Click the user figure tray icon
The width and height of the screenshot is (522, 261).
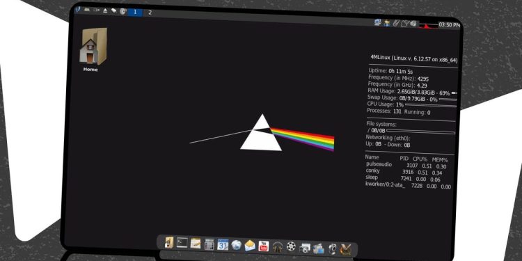coord(386,23)
